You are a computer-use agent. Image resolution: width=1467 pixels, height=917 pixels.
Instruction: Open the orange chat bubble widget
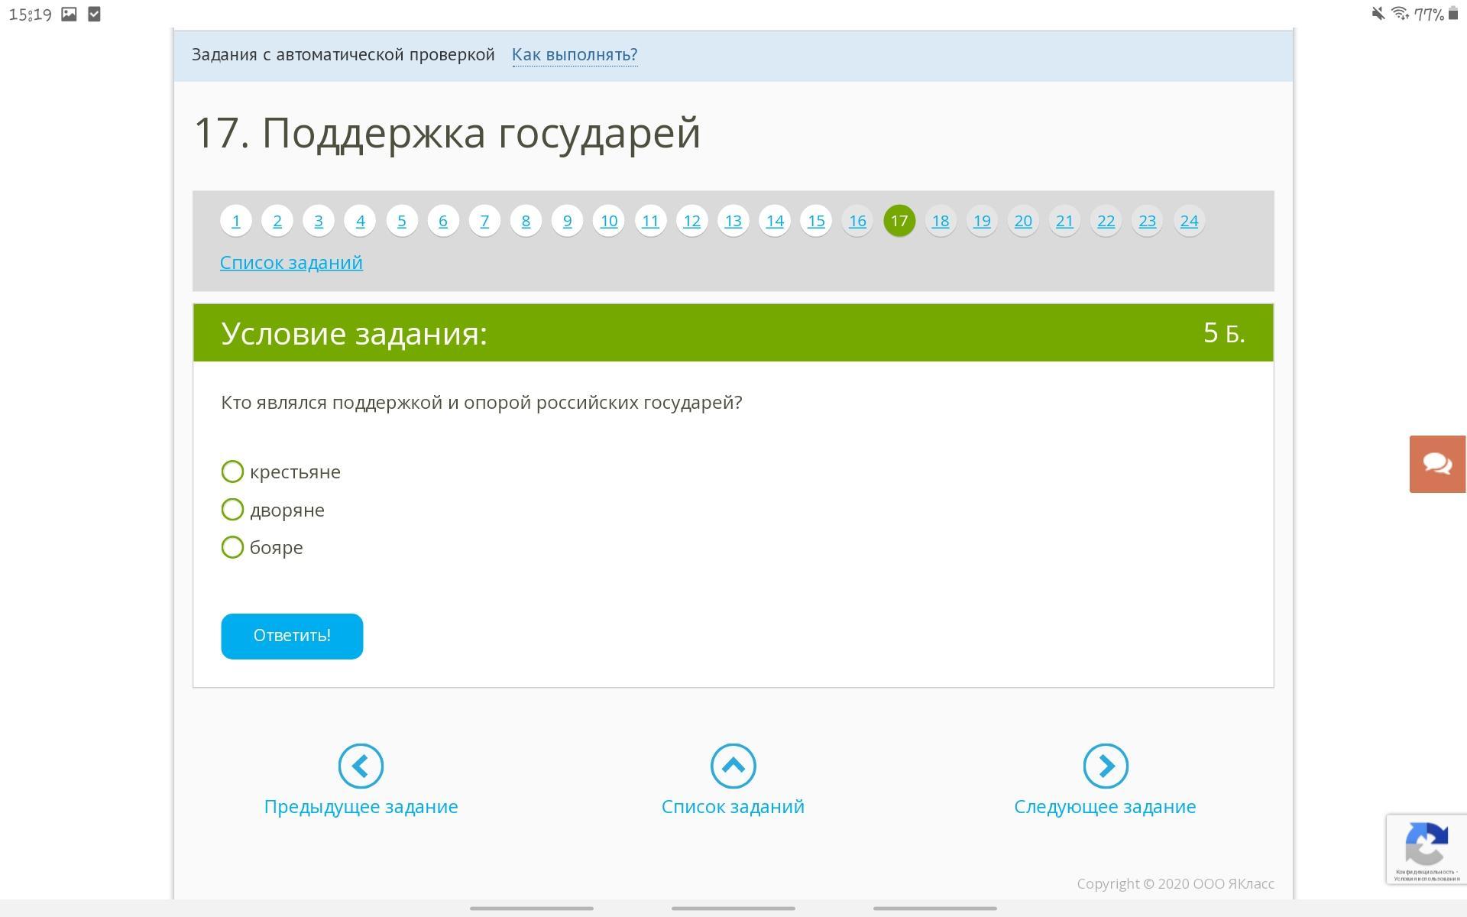pos(1437,464)
